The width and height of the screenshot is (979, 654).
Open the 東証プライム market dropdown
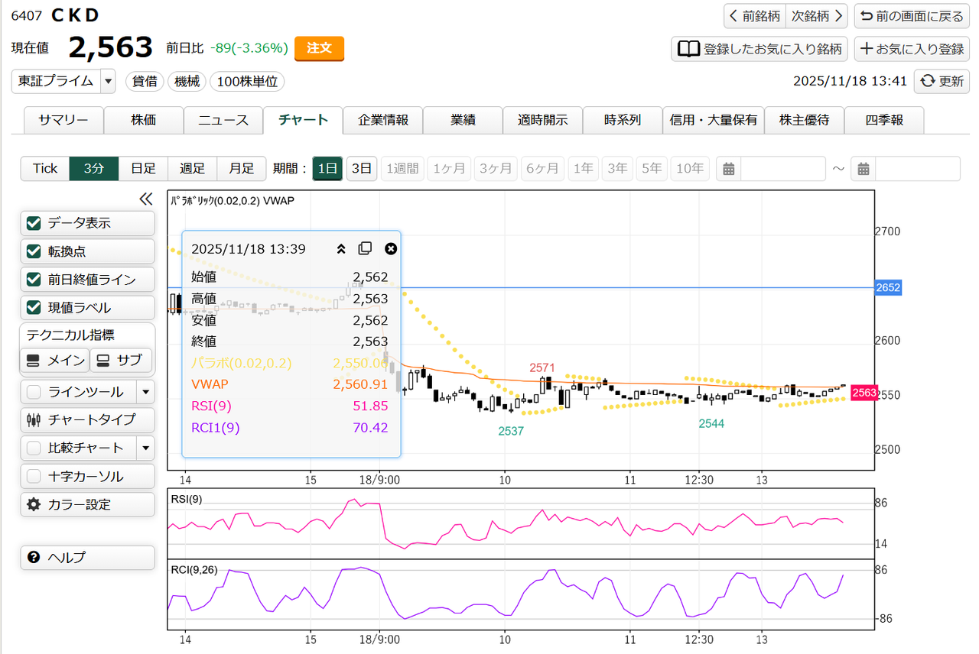(x=108, y=81)
